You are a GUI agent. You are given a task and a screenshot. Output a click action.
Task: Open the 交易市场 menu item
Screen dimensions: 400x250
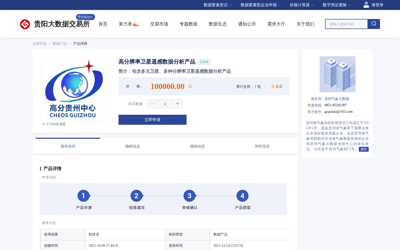(159, 24)
